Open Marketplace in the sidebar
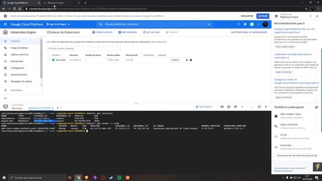322x181 pixels. click(17, 90)
